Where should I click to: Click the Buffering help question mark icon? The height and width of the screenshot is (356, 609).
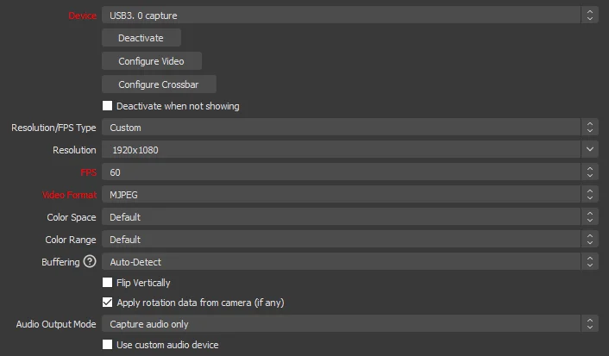click(x=89, y=262)
